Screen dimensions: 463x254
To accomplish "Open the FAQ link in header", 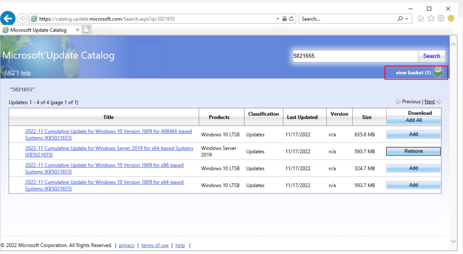I will pos(9,73).
